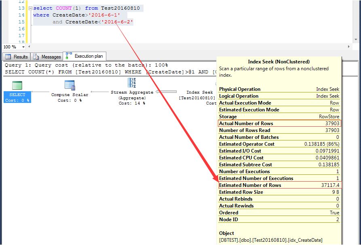Image resolution: width=361 pixels, height=245 pixels.
Task: Select the Compute Scalar operator icon
Action: (70, 85)
